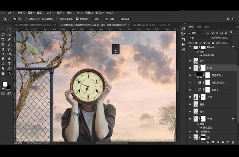
Task: Select the Brush tool
Action: pyautogui.click(x=9, y=44)
